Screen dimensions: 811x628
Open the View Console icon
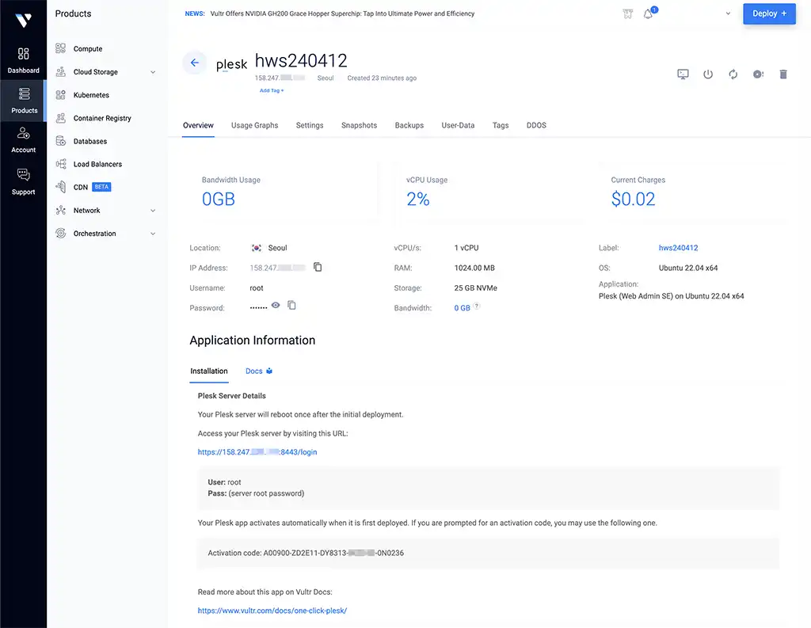683,74
